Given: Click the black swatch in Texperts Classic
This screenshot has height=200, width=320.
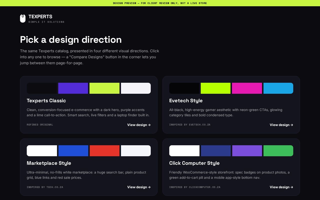Looking at the screenshot, I should coord(42,88).
